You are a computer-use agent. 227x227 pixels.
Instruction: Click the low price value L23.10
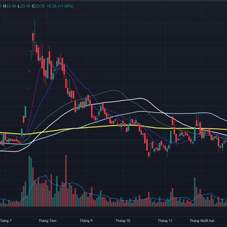tap(24, 6)
